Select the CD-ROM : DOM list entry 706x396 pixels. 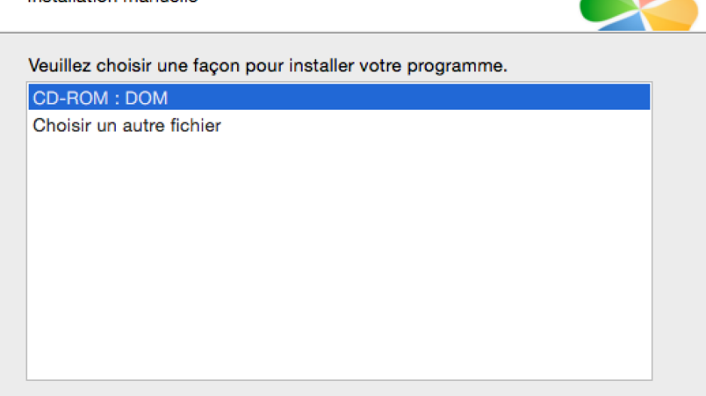click(339, 97)
